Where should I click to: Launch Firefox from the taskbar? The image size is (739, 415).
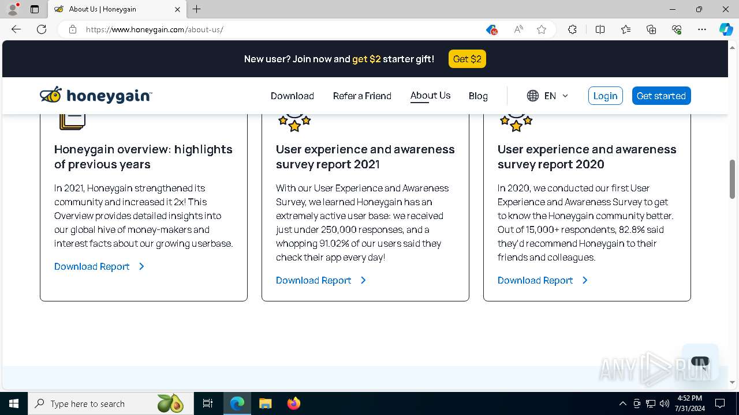[293, 403]
